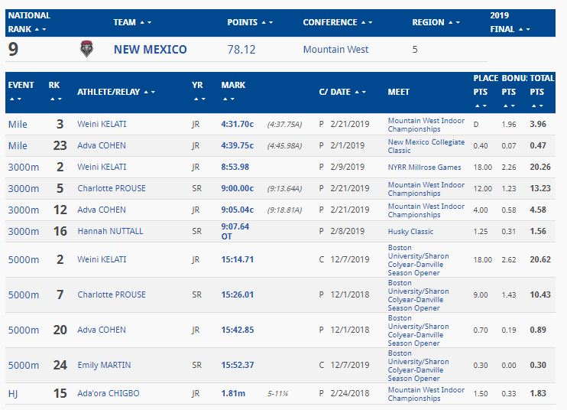Viewport: 567px width, 410px height.
Task: Open the 5000m event for rank 24
Action: click(x=24, y=365)
